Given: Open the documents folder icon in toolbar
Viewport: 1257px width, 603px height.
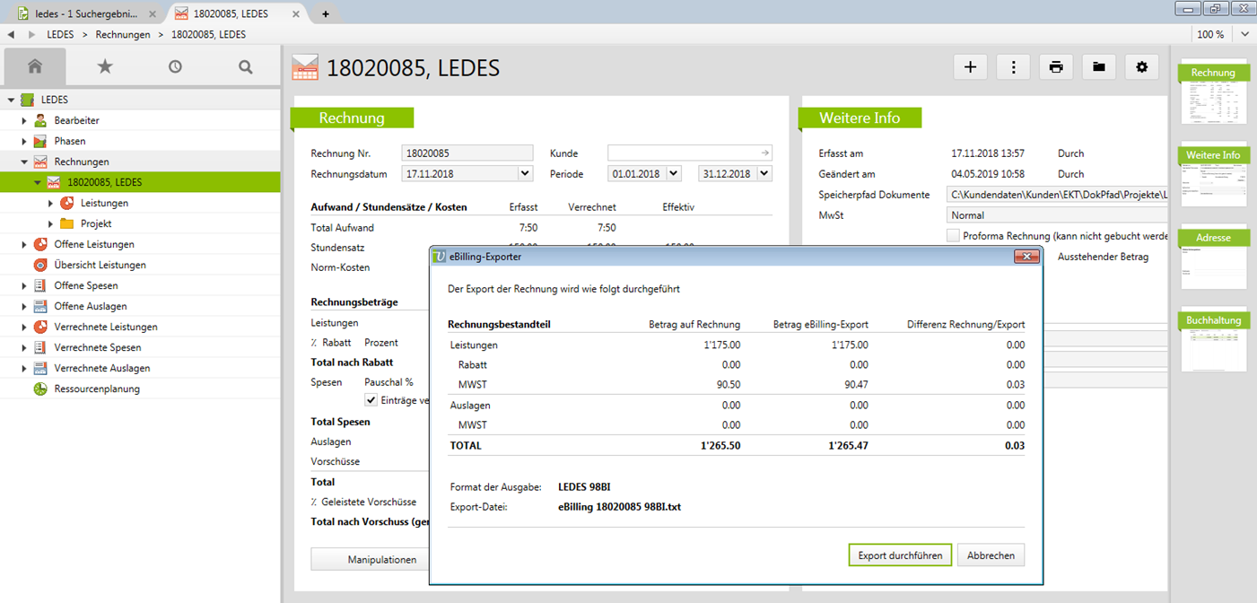Looking at the screenshot, I should (1099, 66).
